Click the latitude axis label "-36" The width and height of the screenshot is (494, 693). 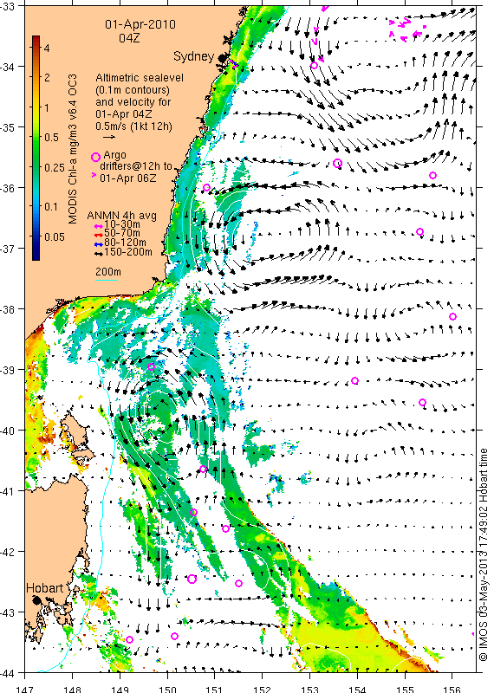click(8, 188)
